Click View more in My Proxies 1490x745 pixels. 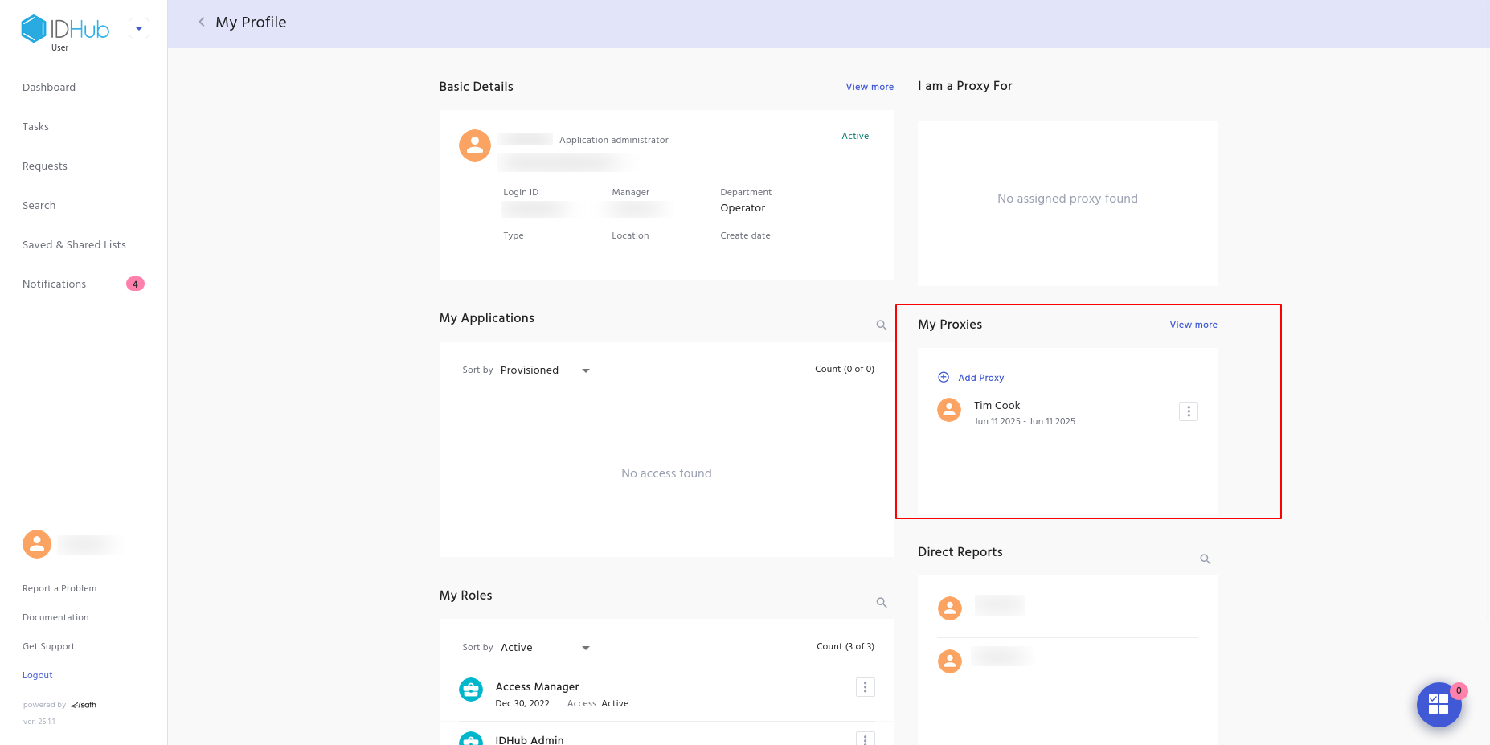pyautogui.click(x=1193, y=325)
